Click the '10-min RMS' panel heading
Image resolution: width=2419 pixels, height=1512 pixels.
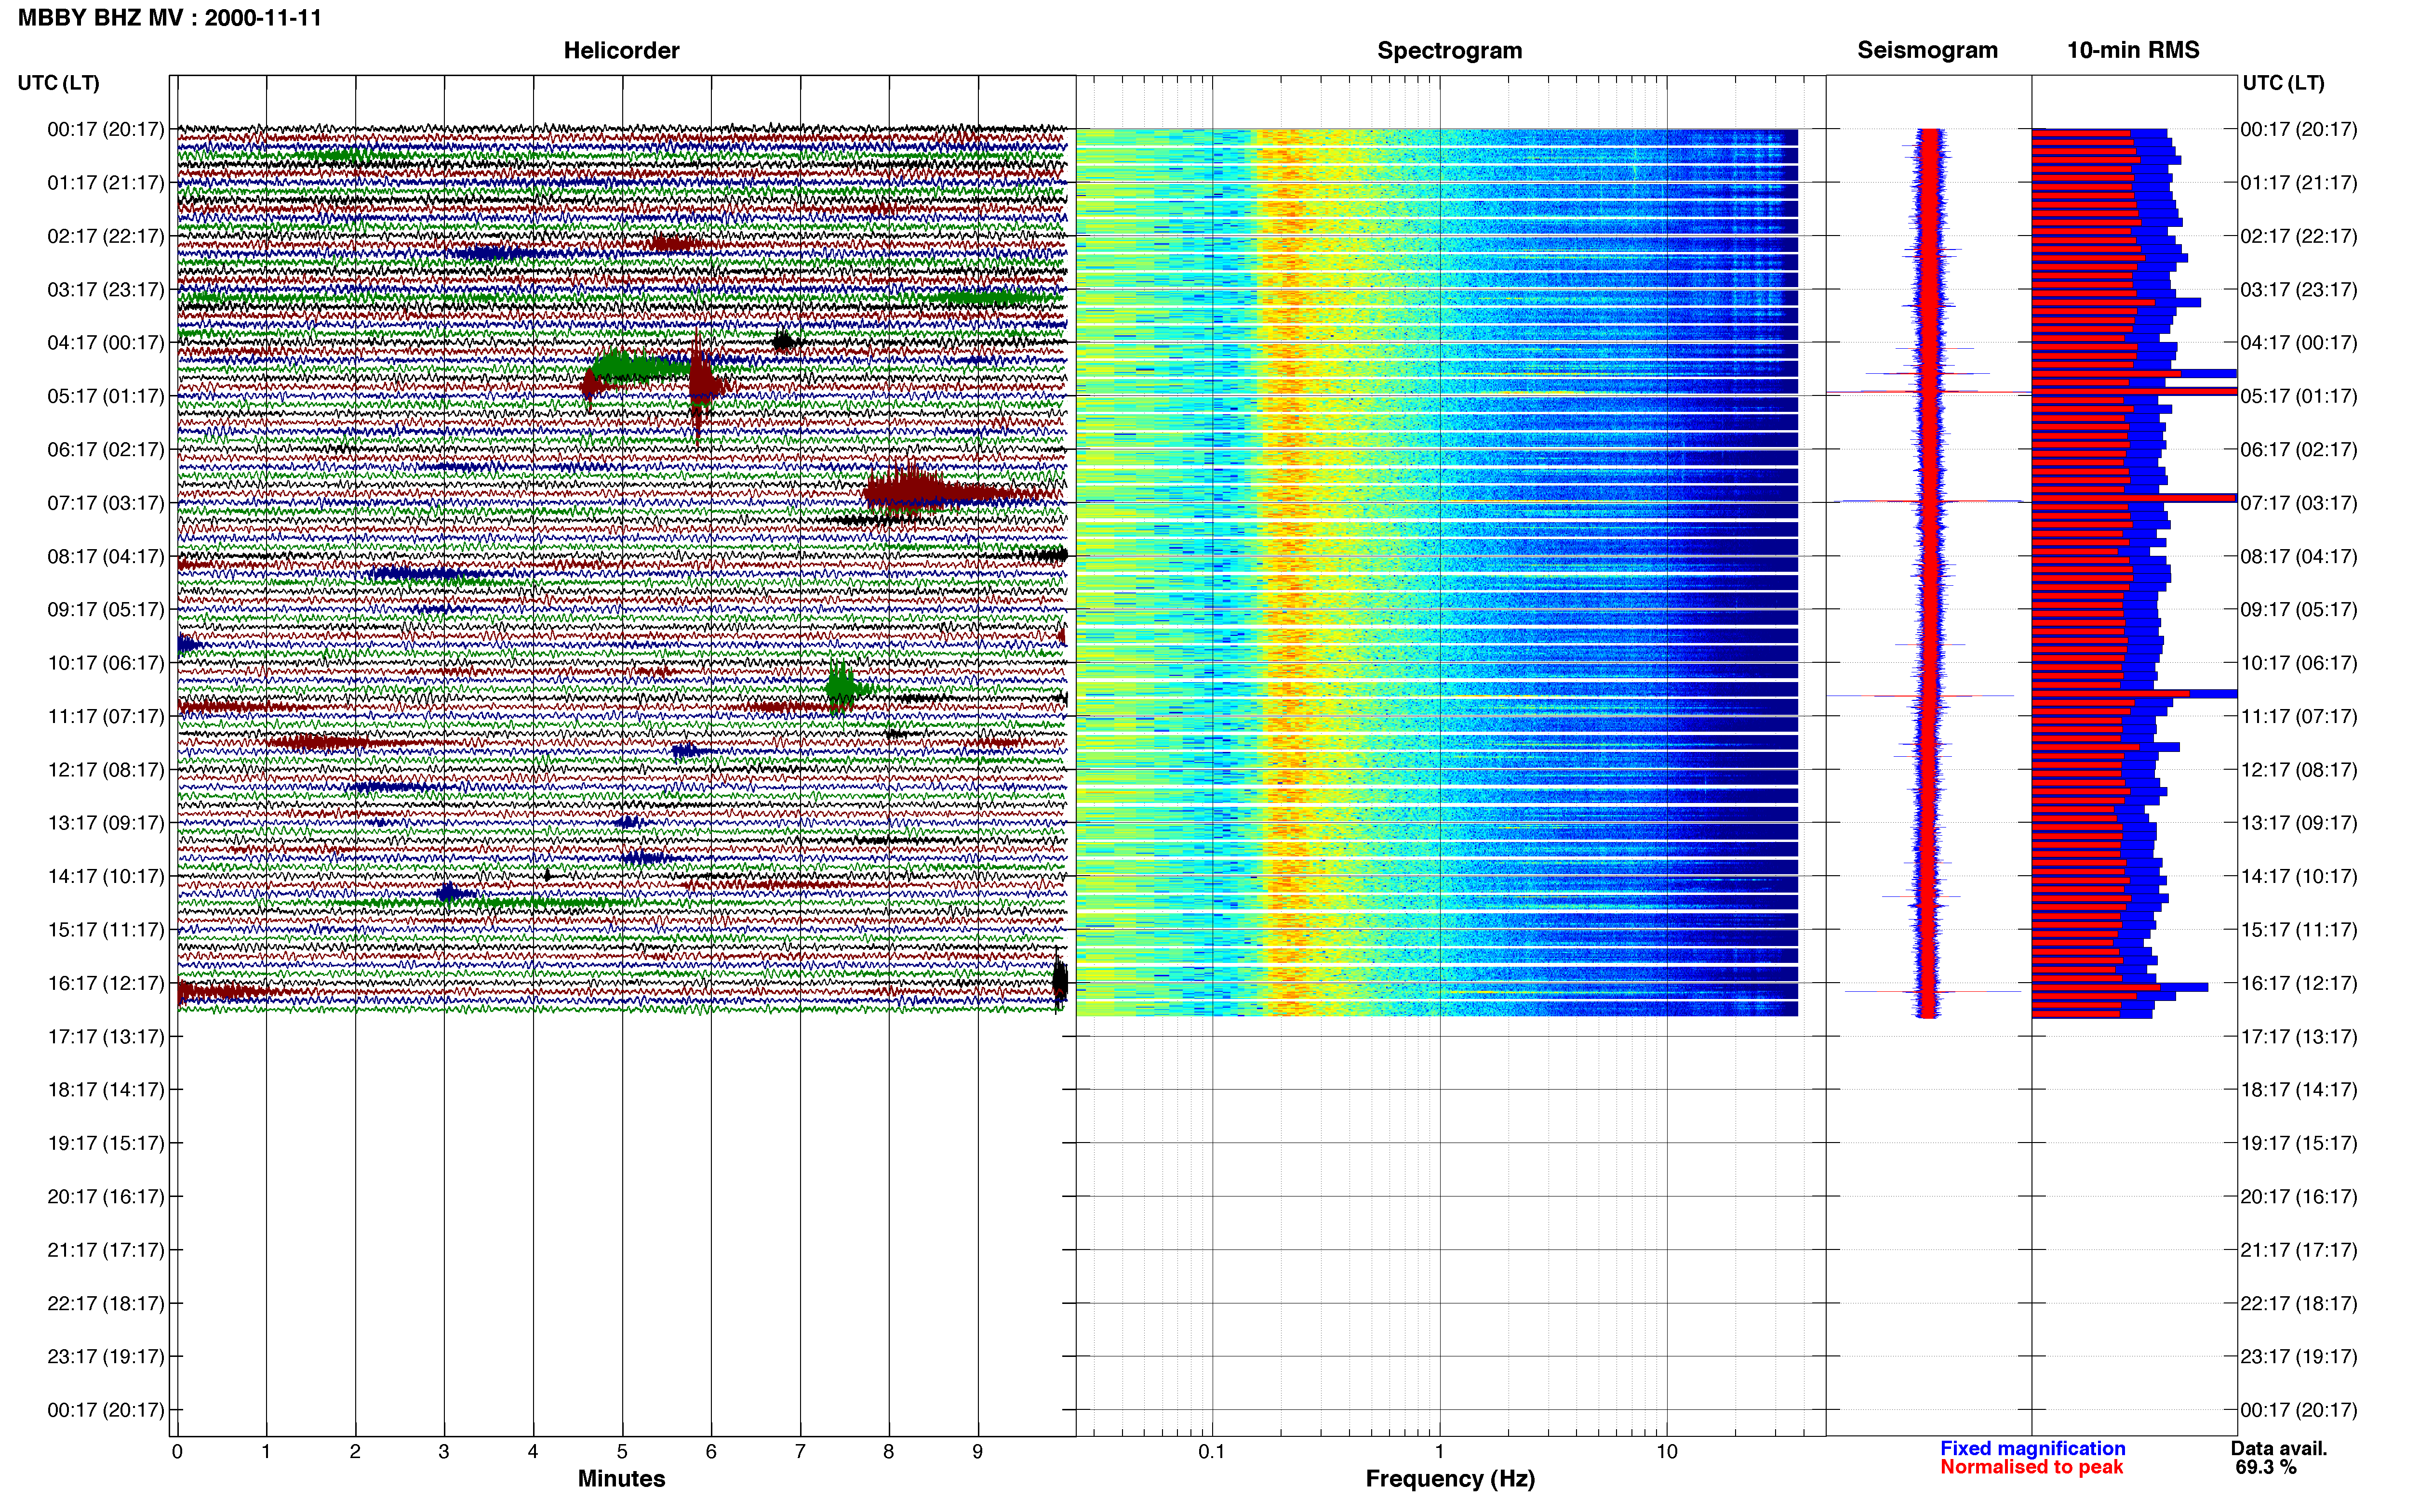pyautogui.click(x=2133, y=50)
